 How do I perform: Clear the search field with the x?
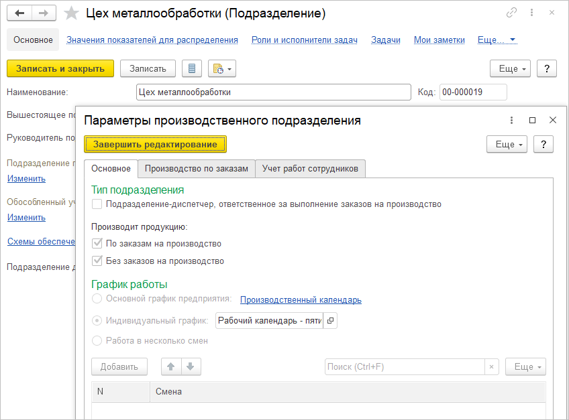(491, 366)
